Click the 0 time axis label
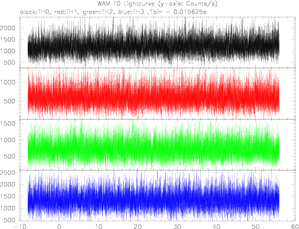Image resolution: width=299 pixels, height=229 pixels. click(59, 227)
